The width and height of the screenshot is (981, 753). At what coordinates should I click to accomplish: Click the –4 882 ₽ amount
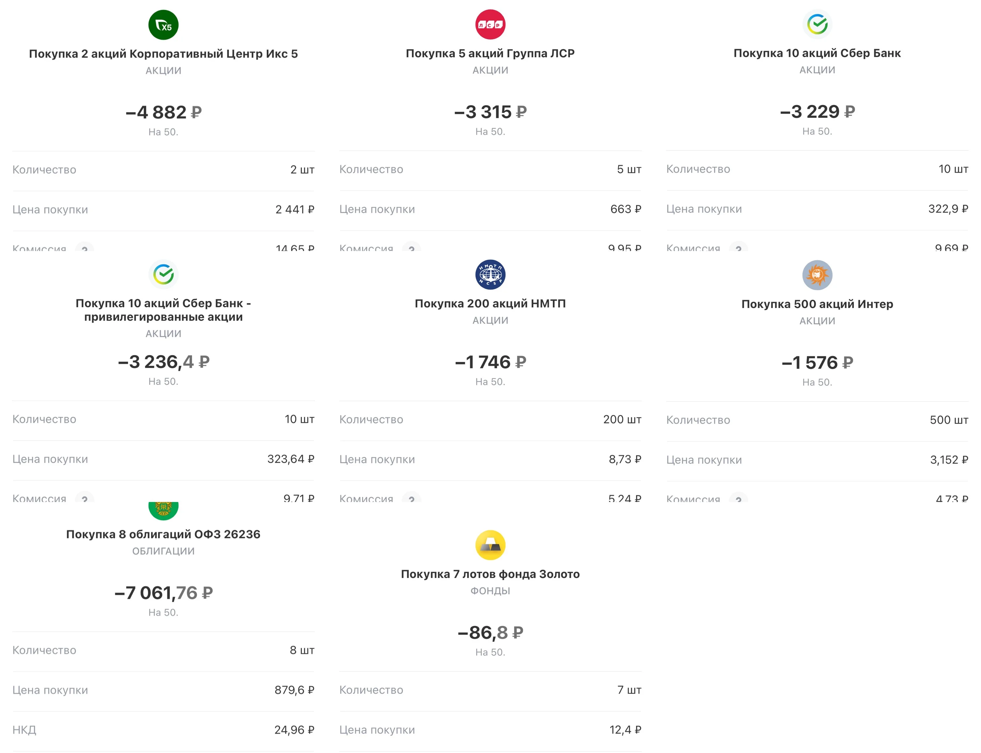click(x=163, y=112)
